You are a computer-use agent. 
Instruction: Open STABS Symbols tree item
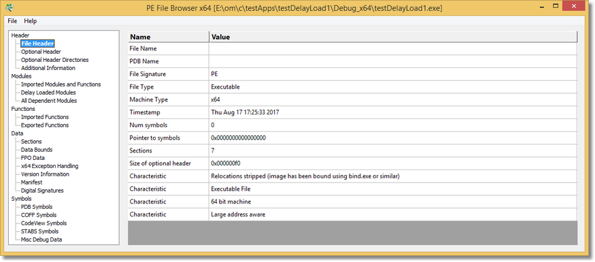click(40, 231)
